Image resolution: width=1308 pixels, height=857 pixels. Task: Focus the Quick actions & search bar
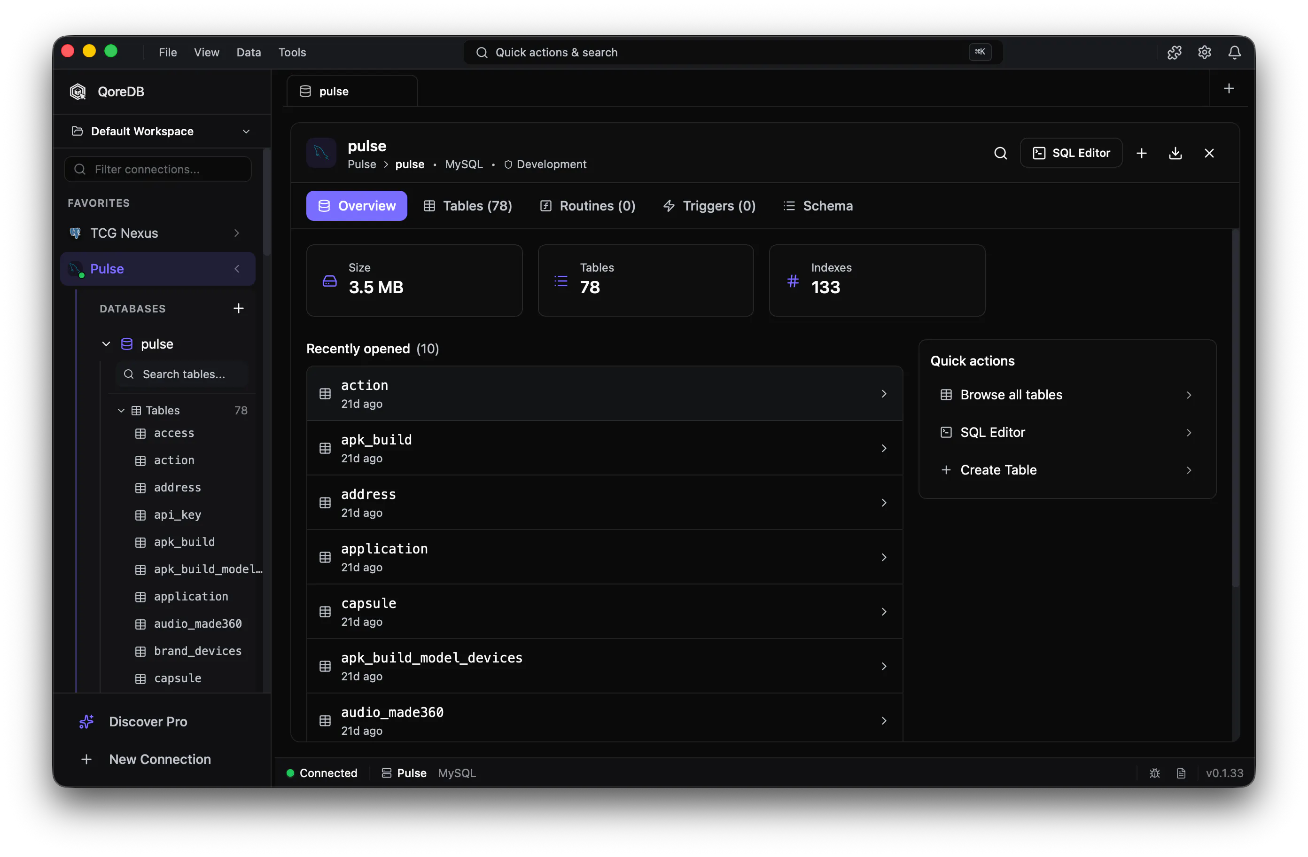tap(733, 52)
